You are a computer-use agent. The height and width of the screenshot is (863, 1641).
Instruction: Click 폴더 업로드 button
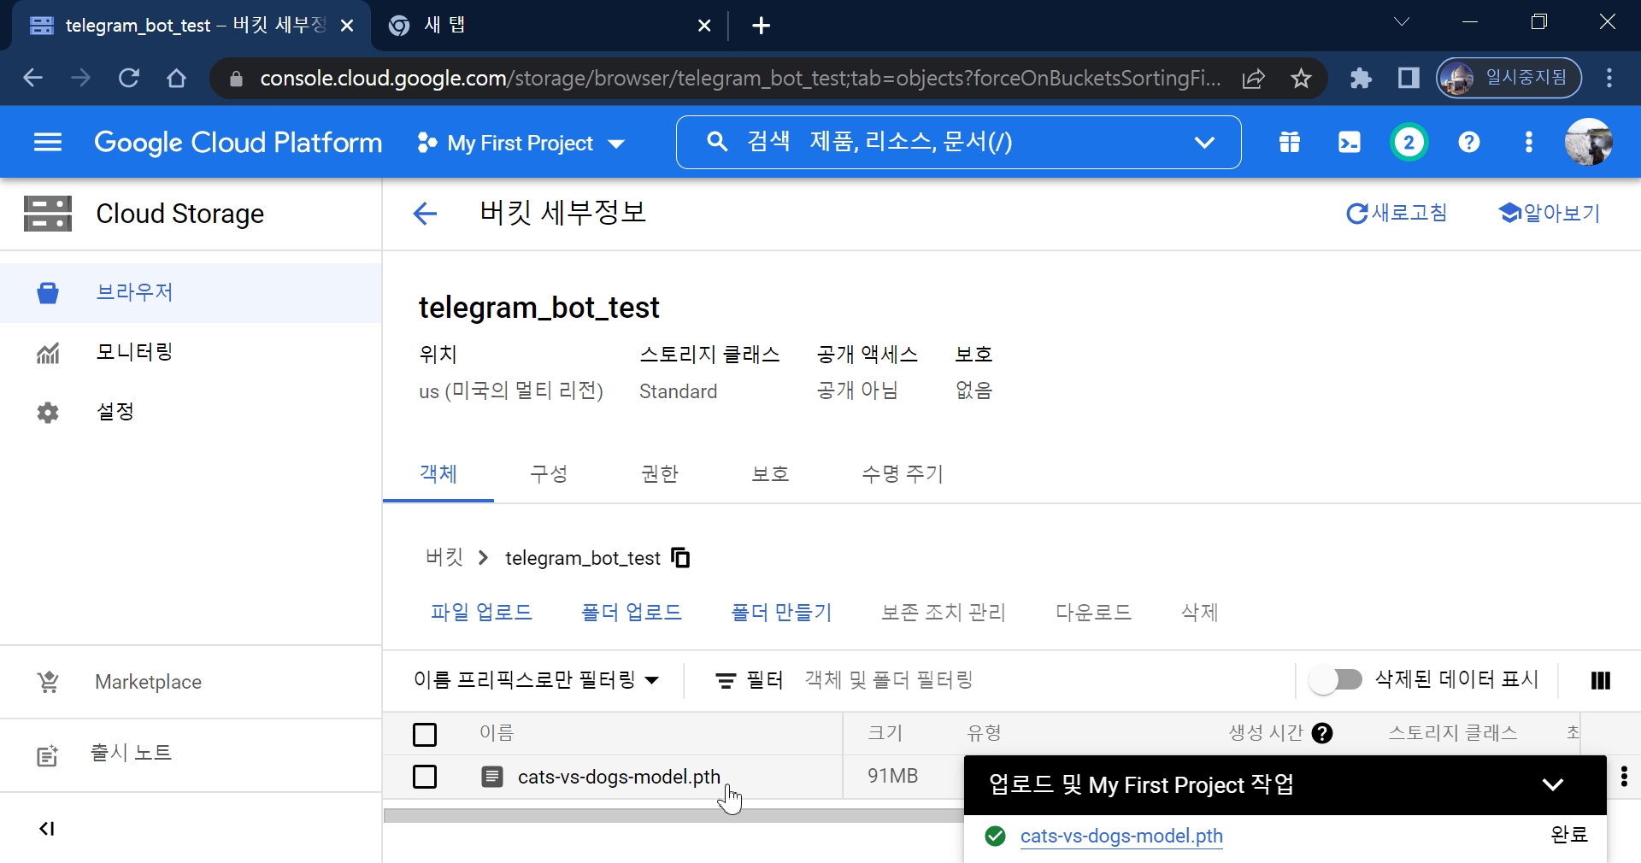coord(632,613)
